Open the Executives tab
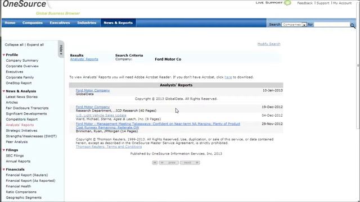 (60, 22)
